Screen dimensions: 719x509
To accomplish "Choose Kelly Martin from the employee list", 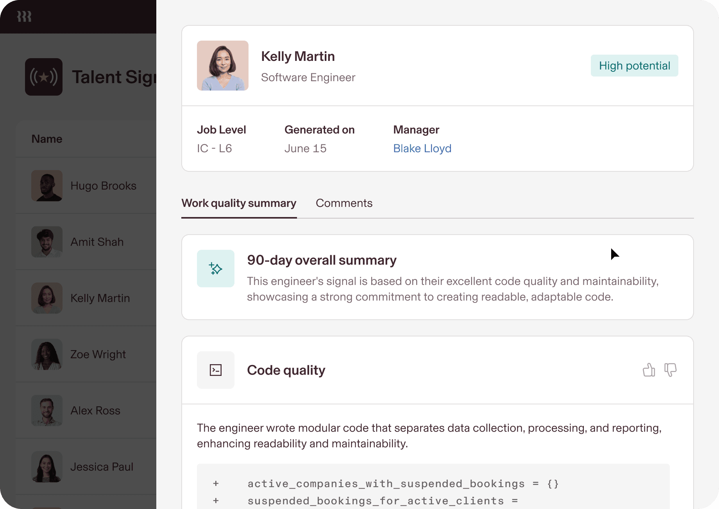I will click(100, 298).
